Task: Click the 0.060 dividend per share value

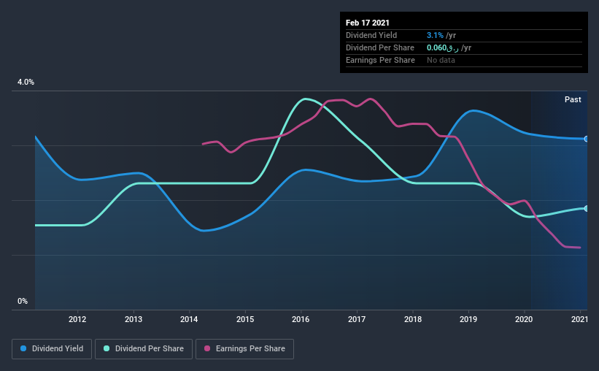Action: click(x=442, y=47)
